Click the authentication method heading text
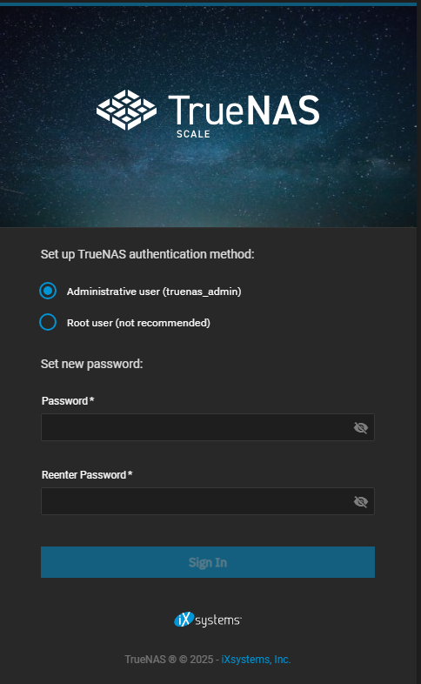The image size is (421, 684). [147, 254]
